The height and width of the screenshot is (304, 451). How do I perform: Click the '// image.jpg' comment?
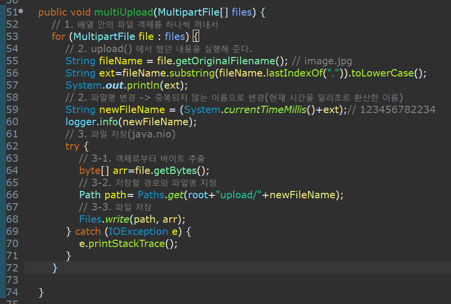click(x=322, y=61)
